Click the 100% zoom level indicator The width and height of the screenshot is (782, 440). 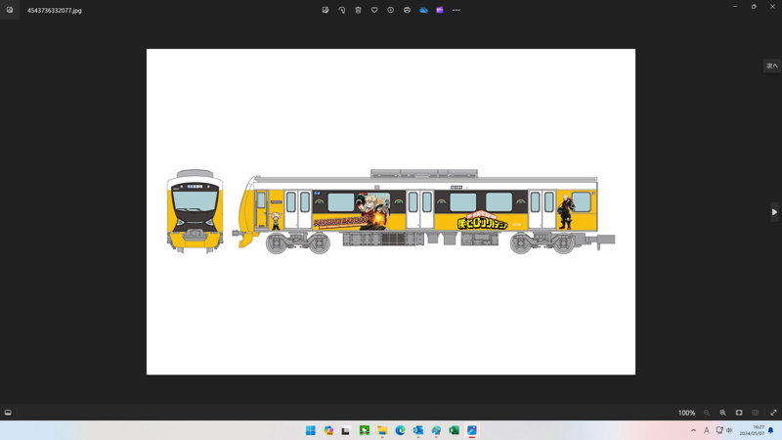click(x=686, y=413)
